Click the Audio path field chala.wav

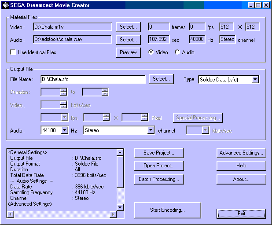[x=73, y=39]
